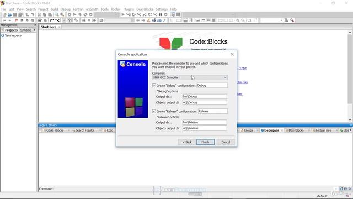Image resolution: width=353 pixels, height=199 pixels.
Task: Click the debugger Command input field
Action: [194, 189]
